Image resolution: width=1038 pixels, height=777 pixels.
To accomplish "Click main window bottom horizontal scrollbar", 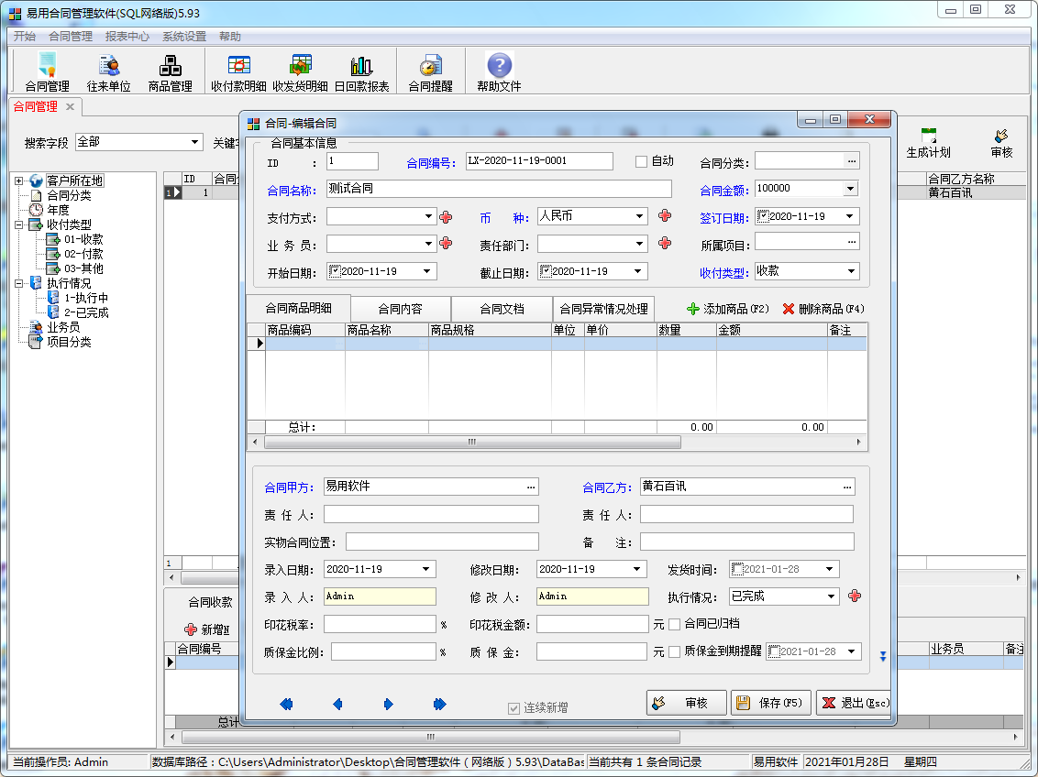I will [x=430, y=737].
